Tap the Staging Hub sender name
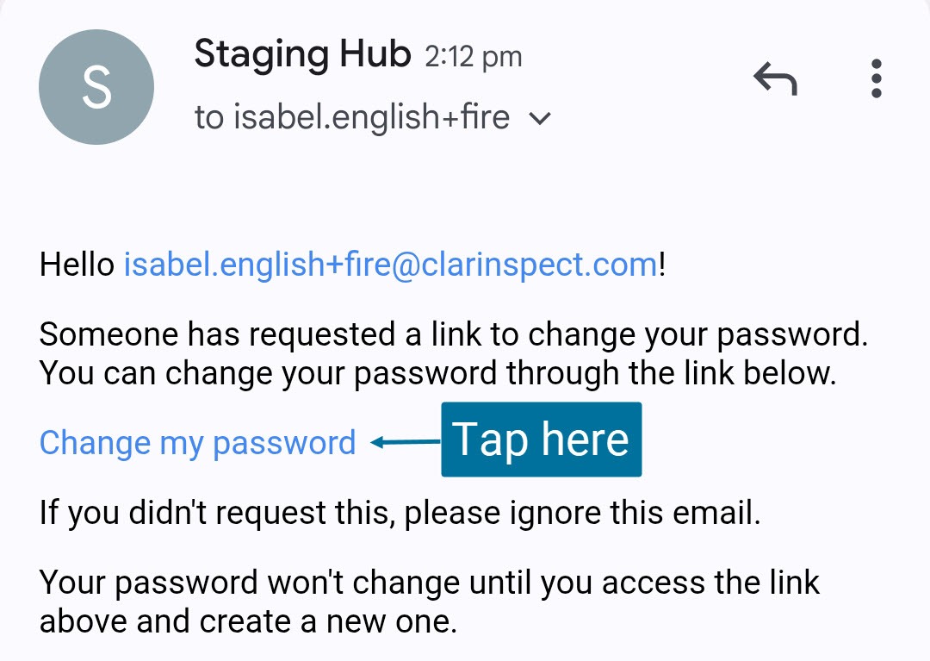Screen dimensions: 930x661 [x=302, y=54]
